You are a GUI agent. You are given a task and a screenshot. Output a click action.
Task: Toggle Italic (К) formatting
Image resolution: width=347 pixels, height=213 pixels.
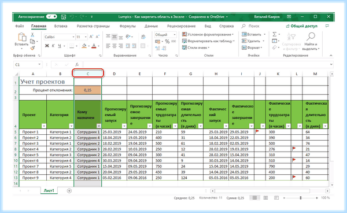[53, 46]
